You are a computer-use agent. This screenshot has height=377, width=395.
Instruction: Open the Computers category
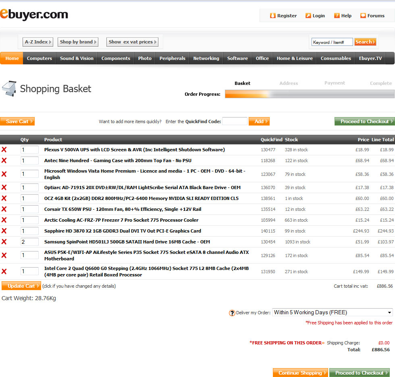pos(39,58)
